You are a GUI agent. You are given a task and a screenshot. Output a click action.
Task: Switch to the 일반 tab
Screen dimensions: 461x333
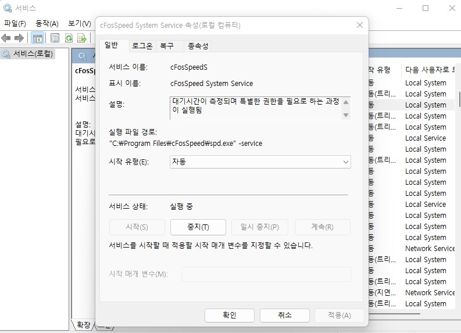[x=115, y=45]
